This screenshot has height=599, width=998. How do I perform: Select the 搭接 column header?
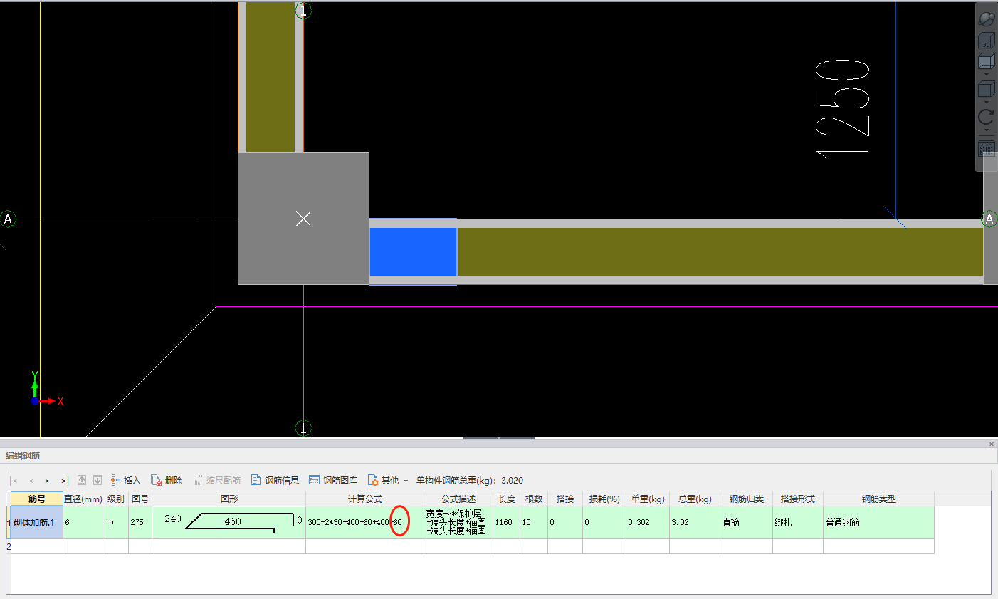565,499
